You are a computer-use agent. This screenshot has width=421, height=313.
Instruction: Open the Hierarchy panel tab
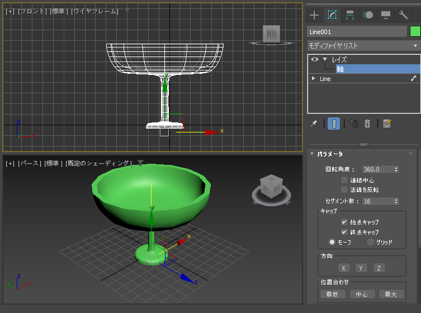click(349, 15)
